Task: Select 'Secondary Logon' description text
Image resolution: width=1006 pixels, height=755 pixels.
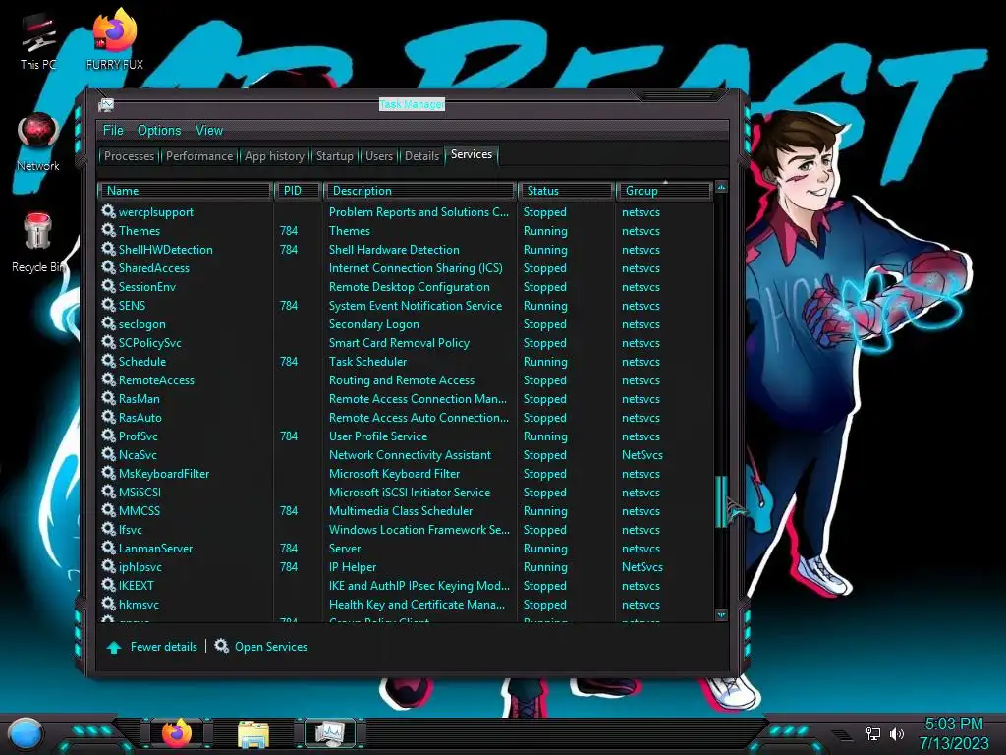Action: 373,323
